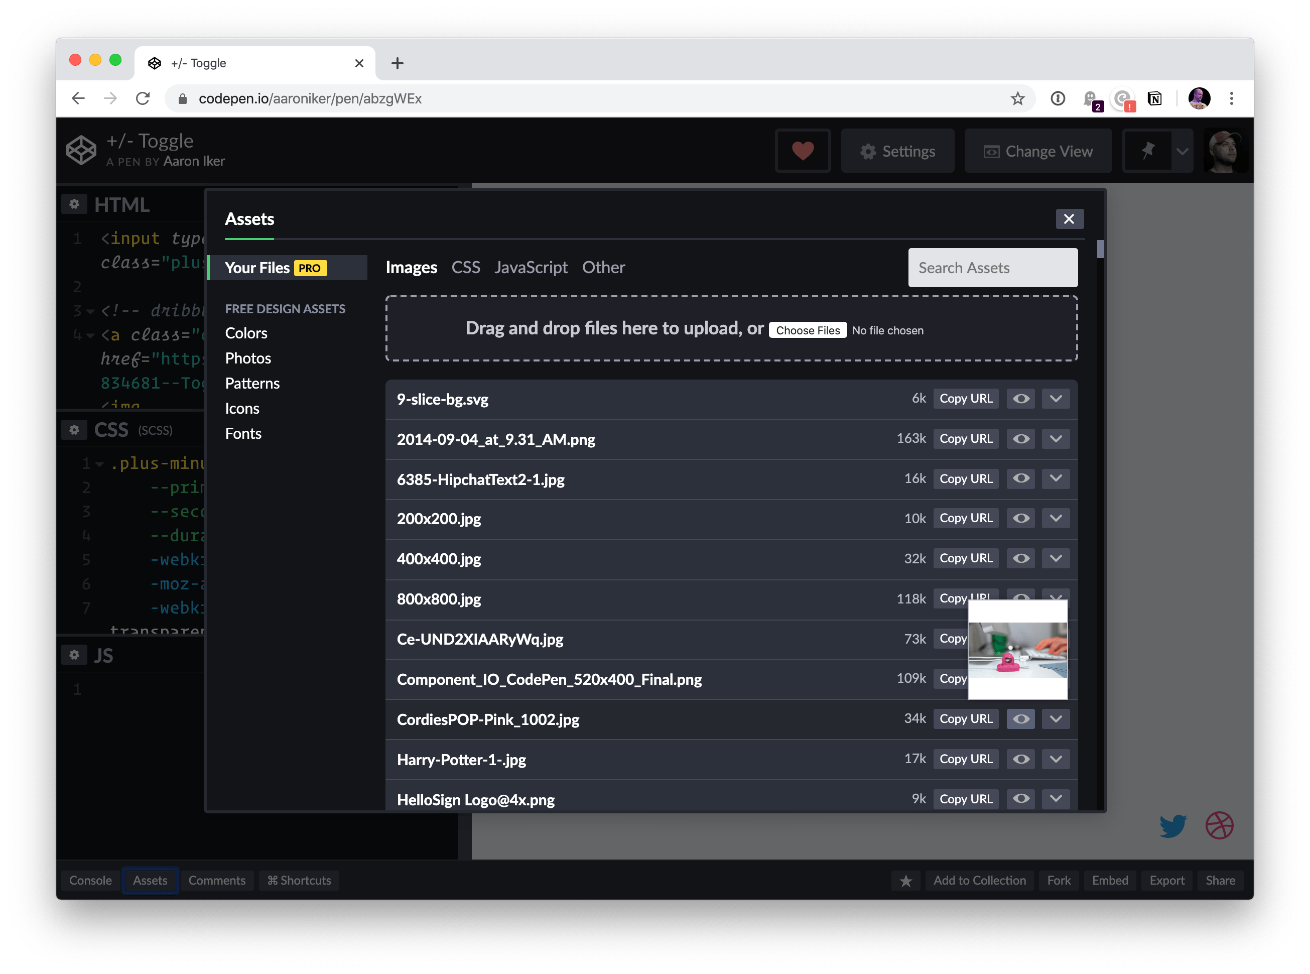Viewport: 1310px width, 974px height.
Task: Open dropdown arrow beside pin button
Action: click(x=1182, y=152)
